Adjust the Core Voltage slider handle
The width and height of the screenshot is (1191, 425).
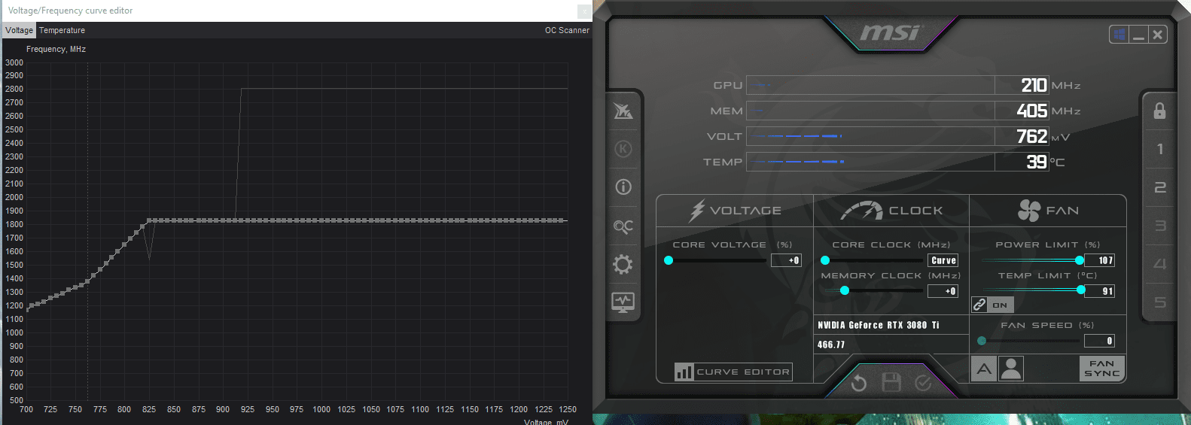click(x=669, y=260)
